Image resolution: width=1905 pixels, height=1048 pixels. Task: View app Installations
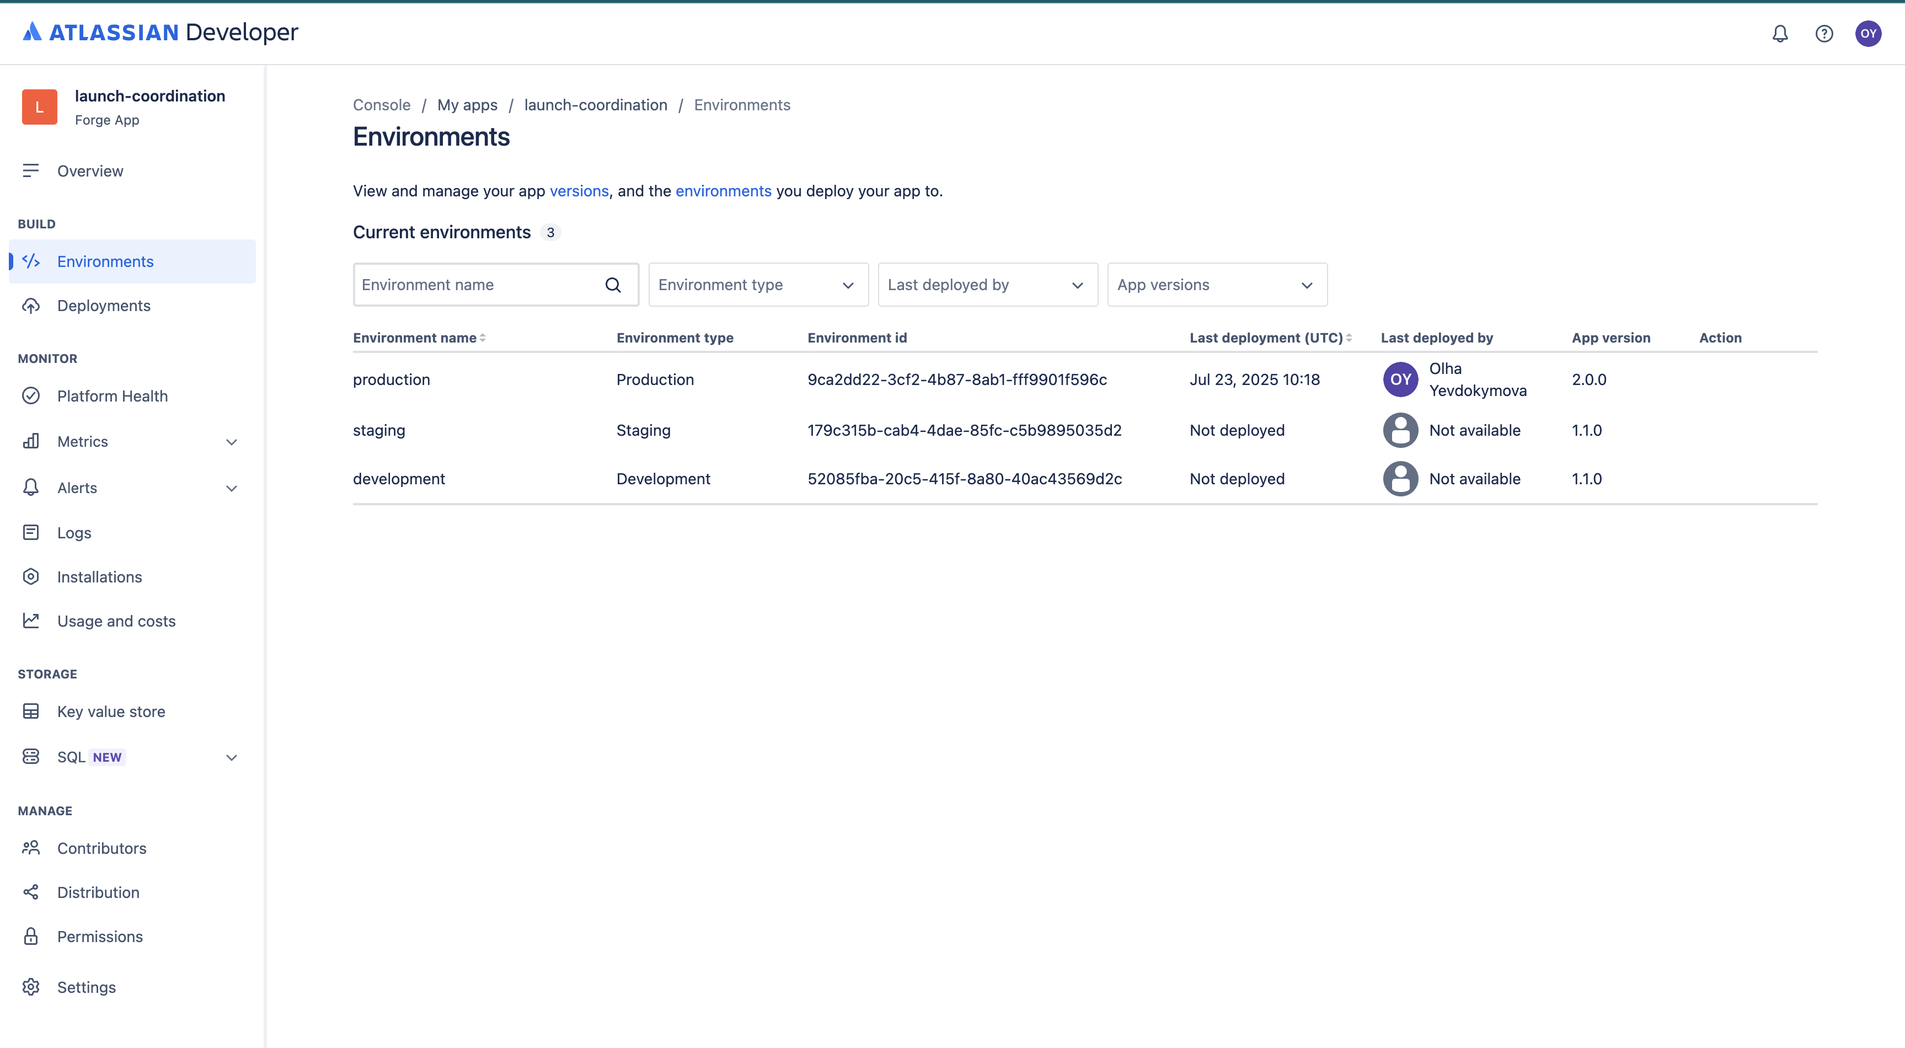(99, 577)
